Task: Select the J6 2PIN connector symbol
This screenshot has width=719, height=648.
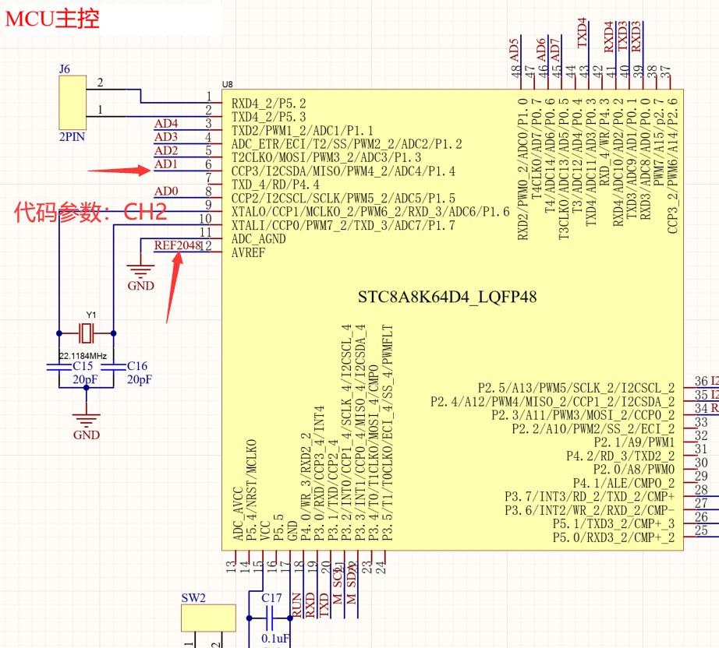Action: pyautogui.click(x=73, y=103)
